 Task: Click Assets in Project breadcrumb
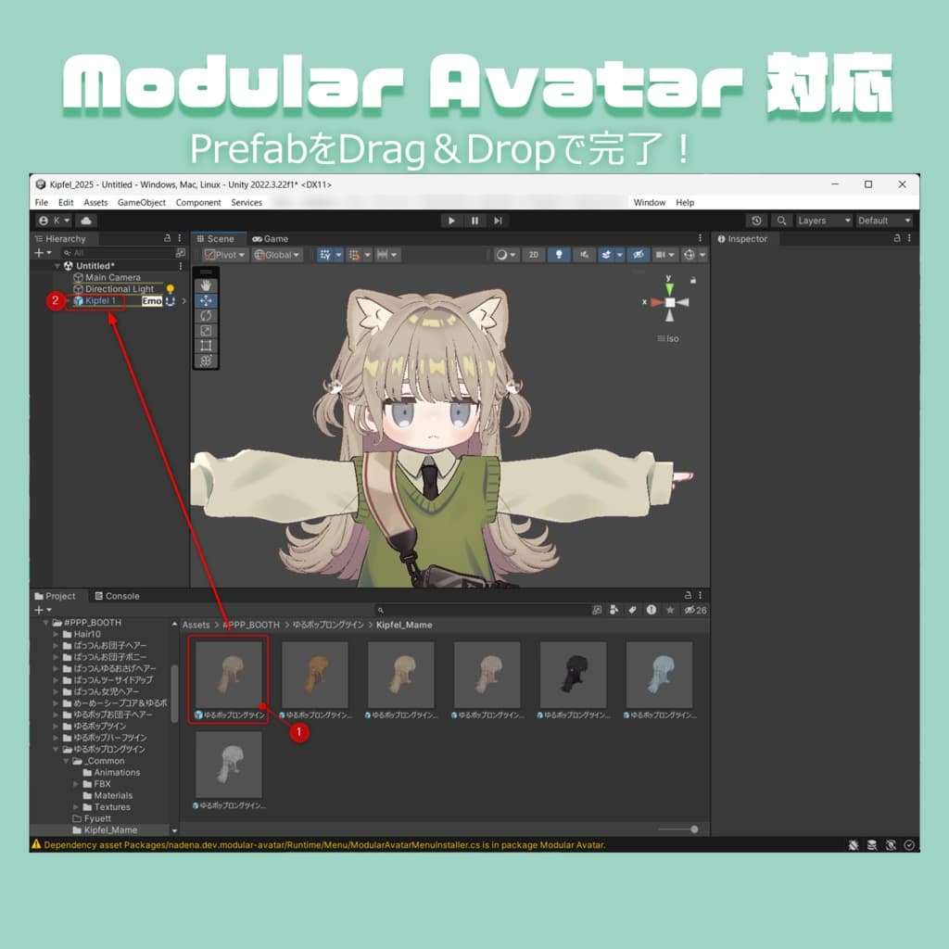(x=196, y=625)
